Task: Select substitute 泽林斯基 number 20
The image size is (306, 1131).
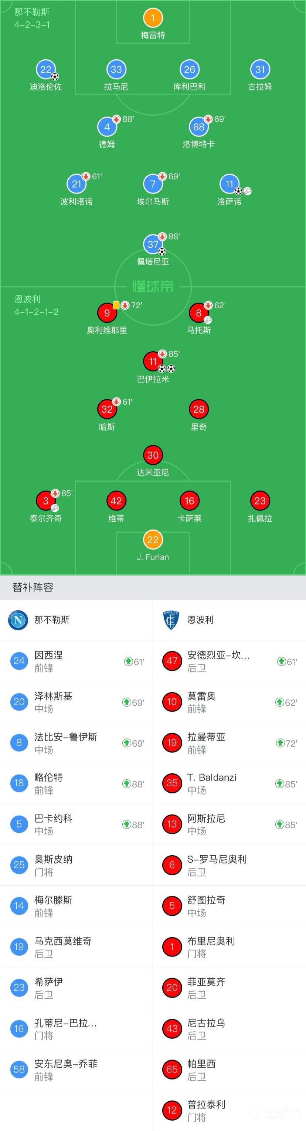Action: coord(19,702)
